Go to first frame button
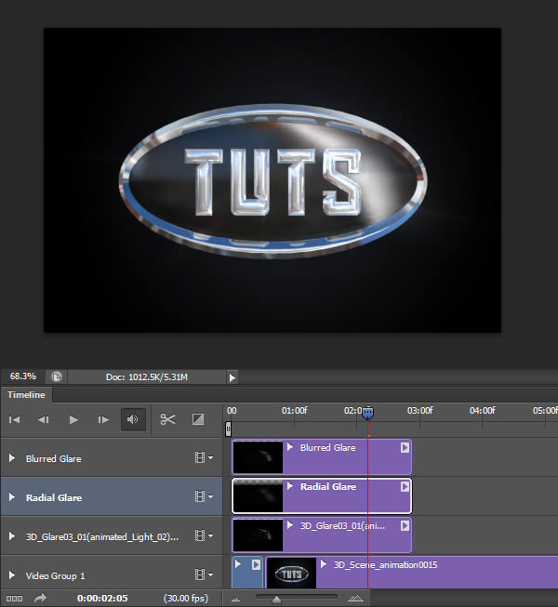The height and width of the screenshot is (607, 558). 14,419
